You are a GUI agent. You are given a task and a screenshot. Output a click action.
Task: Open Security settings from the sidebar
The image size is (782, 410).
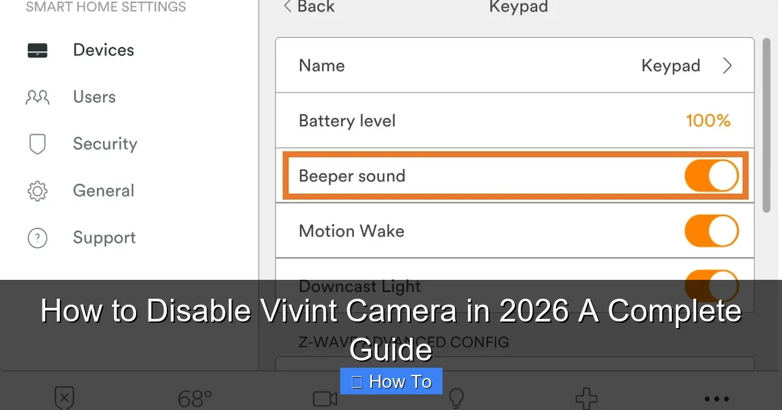[37, 144]
